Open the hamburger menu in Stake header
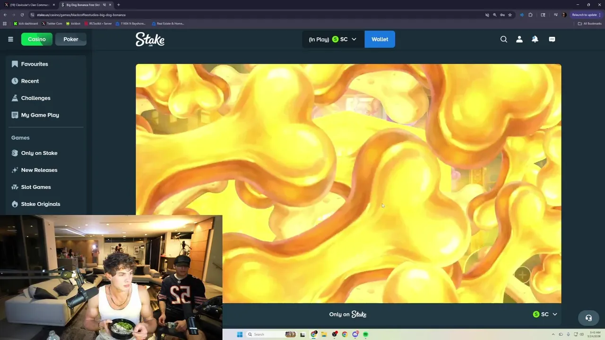 coord(10,39)
